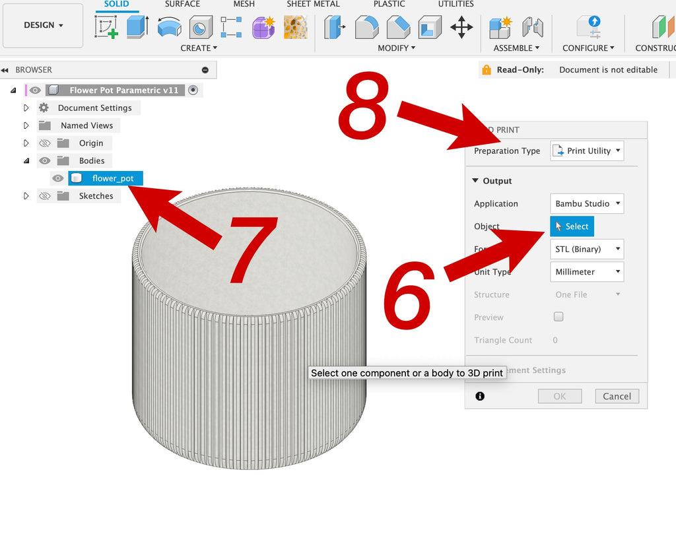Click the Construct plane icon
The height and width of the screenshot is (540, 676).
[663, 26]
